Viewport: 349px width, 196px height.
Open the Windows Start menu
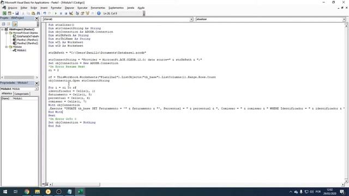pyautogui.click(x=5, y=192)
